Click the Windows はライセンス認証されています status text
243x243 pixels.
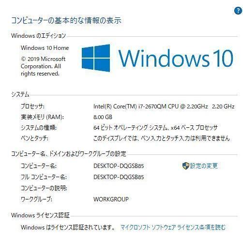click(x=68, y=228)
